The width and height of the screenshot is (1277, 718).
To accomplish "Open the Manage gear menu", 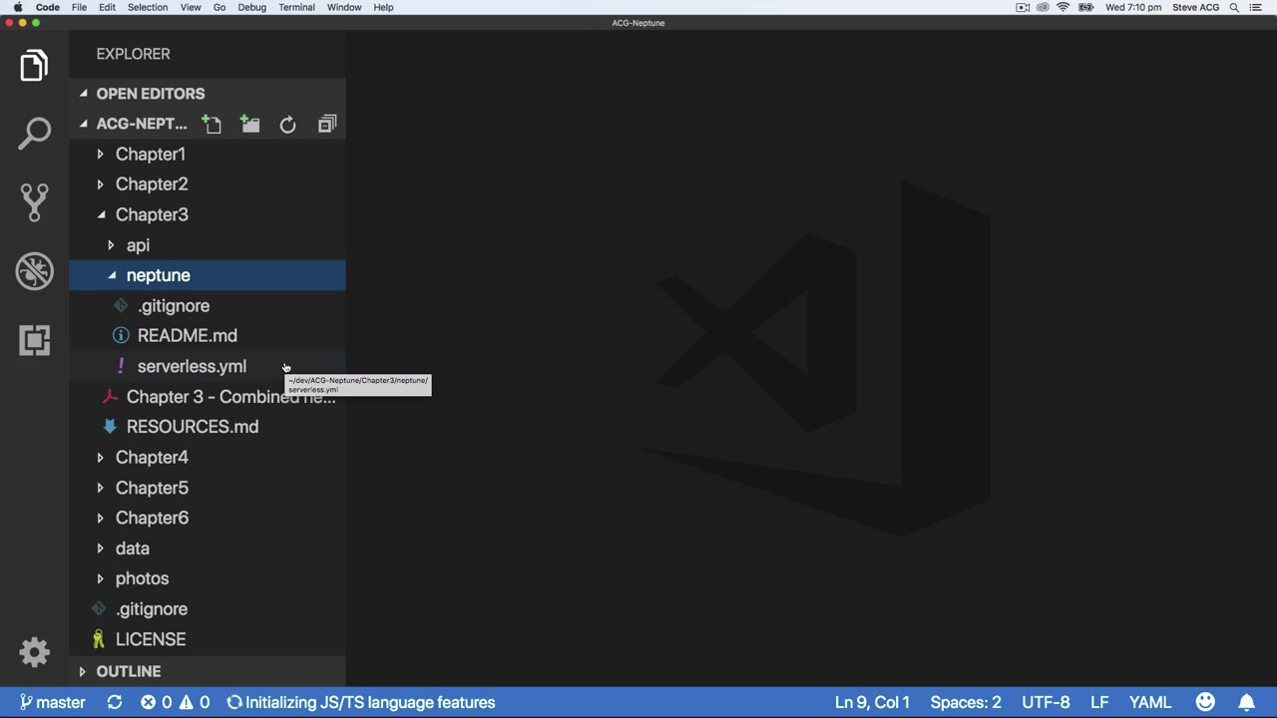I will pos(34,652).
